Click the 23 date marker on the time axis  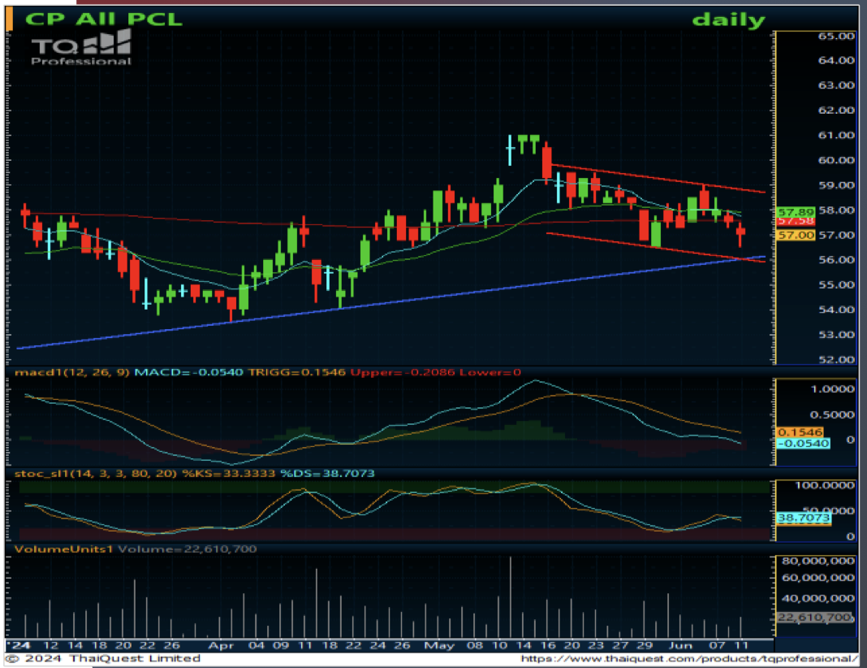(x=596, y=645)
